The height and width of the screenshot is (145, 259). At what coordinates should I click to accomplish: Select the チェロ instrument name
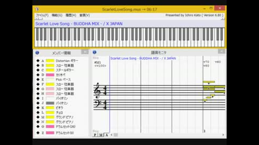(59, 113)
